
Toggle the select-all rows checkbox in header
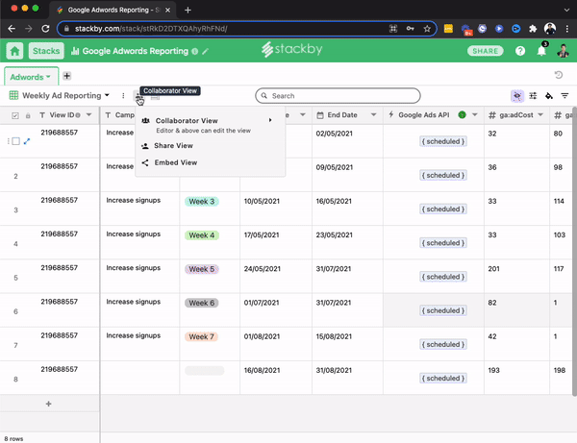(x=15, y=115)
